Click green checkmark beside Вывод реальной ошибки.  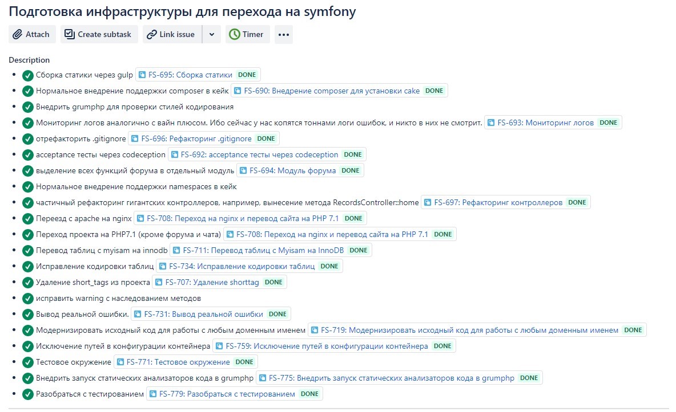pyautogui.click(x=28, y=315)
